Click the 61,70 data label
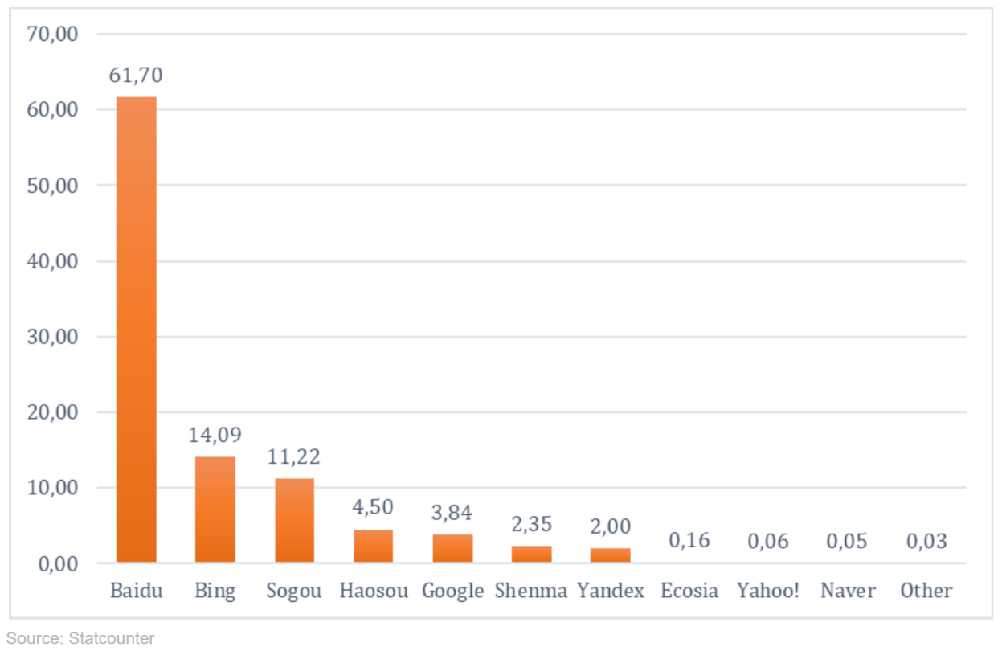Screen dimensions: 1002x655 (x=137, y=76)
